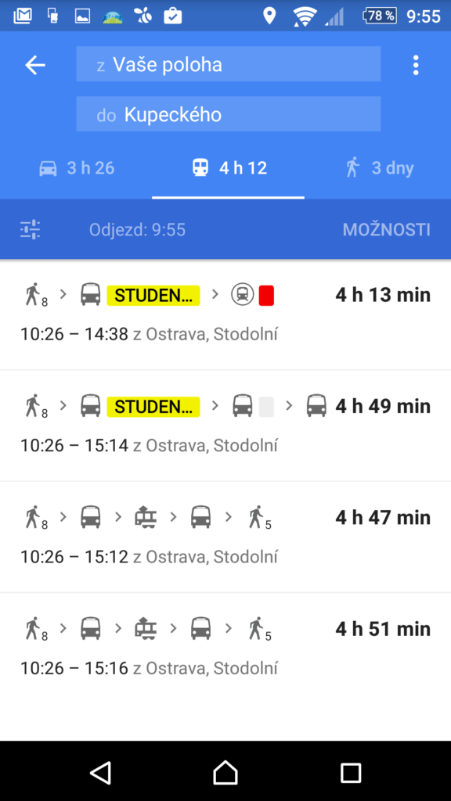Edit destination field Kupeckého
The height and width of the screenshot is (801, 451).
pos(229,114)
